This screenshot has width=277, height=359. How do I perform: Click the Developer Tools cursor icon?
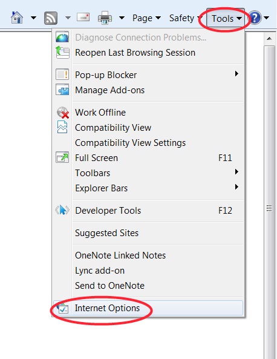62,210
